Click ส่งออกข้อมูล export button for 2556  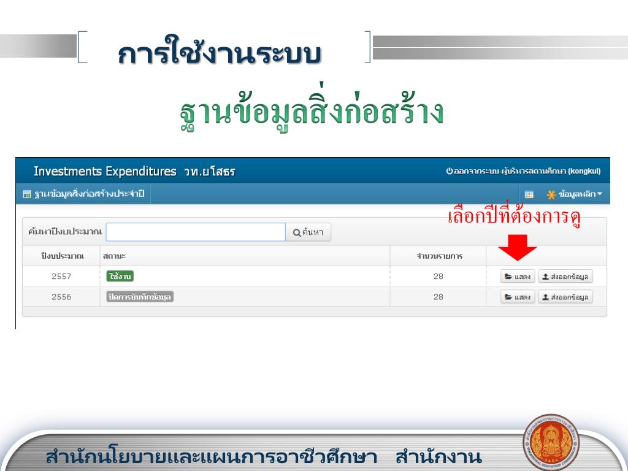coord(565,297)
